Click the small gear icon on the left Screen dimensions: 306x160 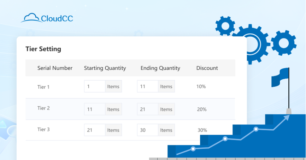coord(225,26)
